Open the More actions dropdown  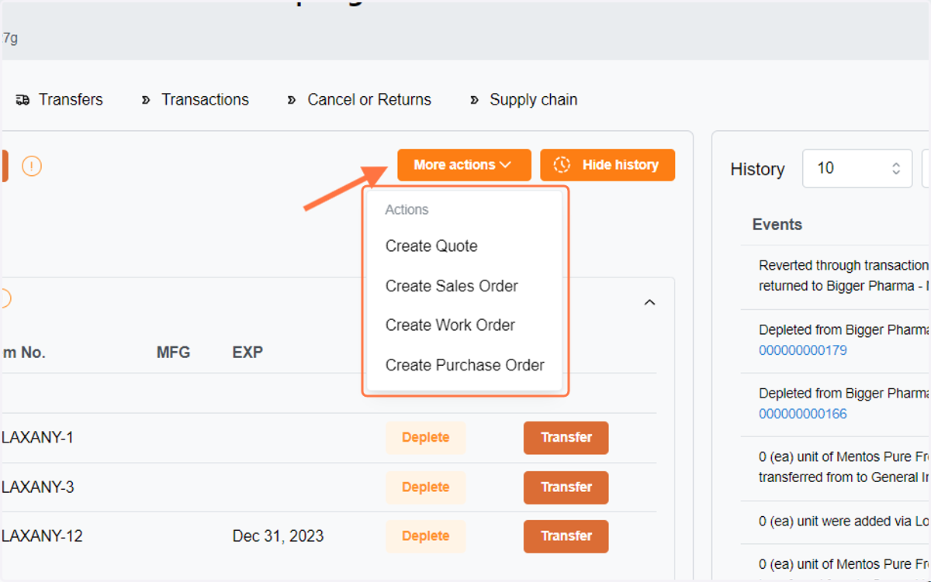464,165
